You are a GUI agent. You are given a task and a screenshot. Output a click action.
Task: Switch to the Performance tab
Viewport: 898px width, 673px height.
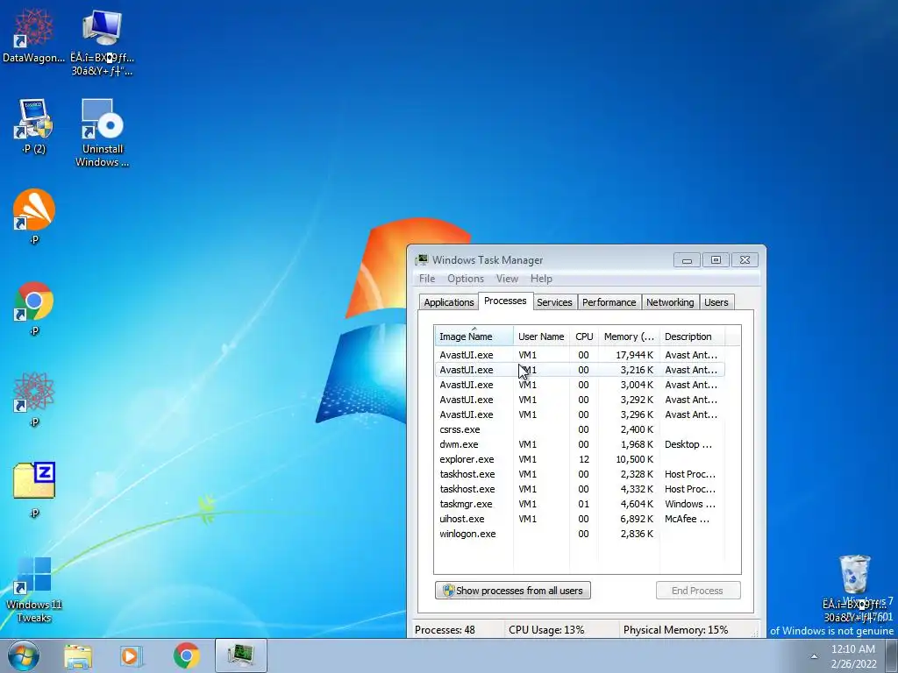tap(609, 302)
